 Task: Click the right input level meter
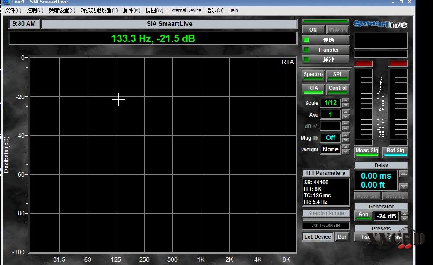tap(398, 104)
